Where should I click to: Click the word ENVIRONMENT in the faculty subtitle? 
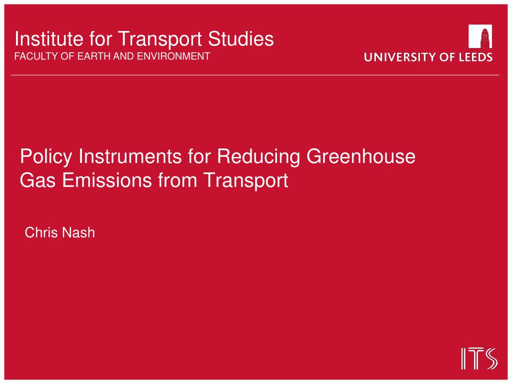point(173,56)
